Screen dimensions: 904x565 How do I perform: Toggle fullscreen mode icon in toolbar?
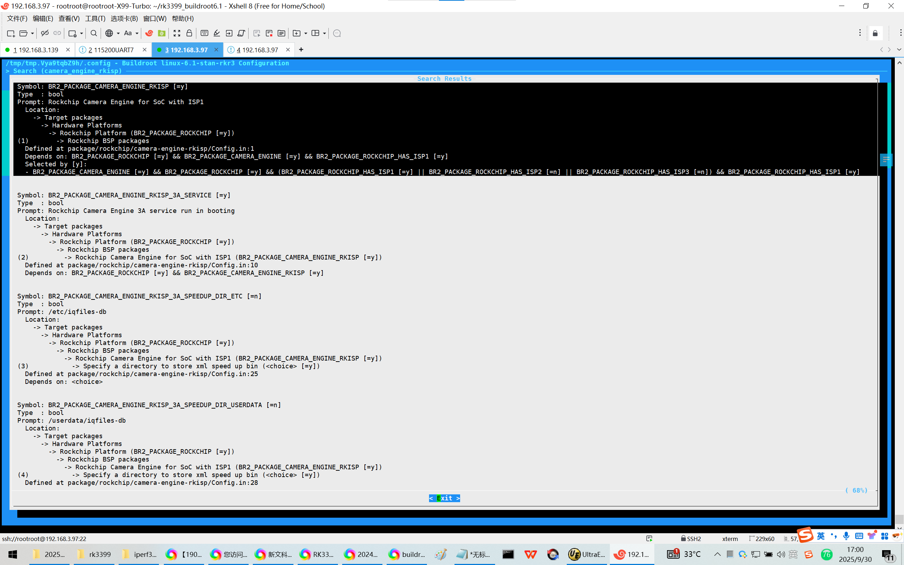click(x=177, y=33)
